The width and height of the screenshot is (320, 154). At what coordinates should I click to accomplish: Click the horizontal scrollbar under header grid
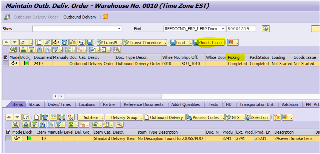click(113, 96)
